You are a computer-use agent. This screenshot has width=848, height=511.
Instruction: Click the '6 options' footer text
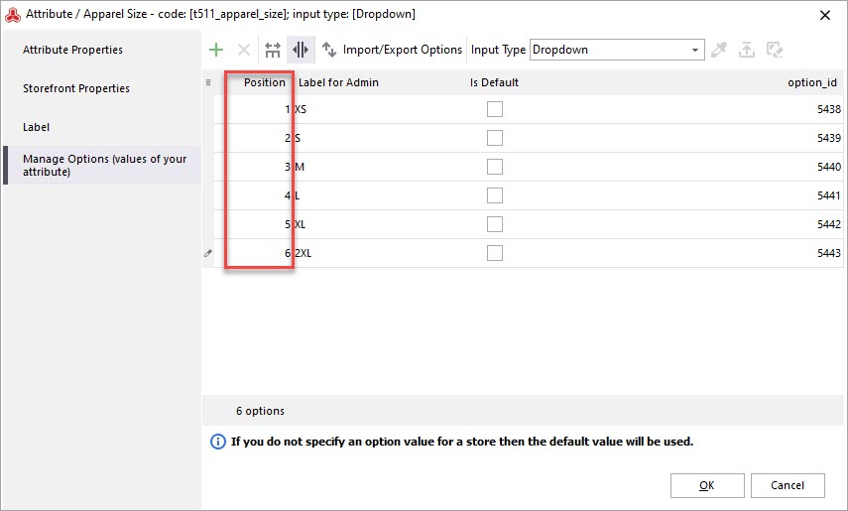coord(260,411)
